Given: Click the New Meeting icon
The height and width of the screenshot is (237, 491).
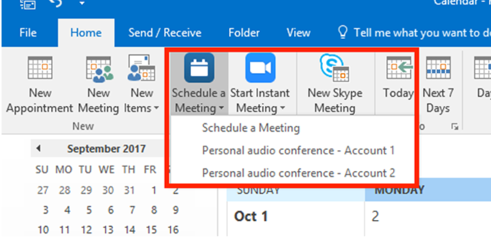Looking at the screenshot, I should 98,68.
